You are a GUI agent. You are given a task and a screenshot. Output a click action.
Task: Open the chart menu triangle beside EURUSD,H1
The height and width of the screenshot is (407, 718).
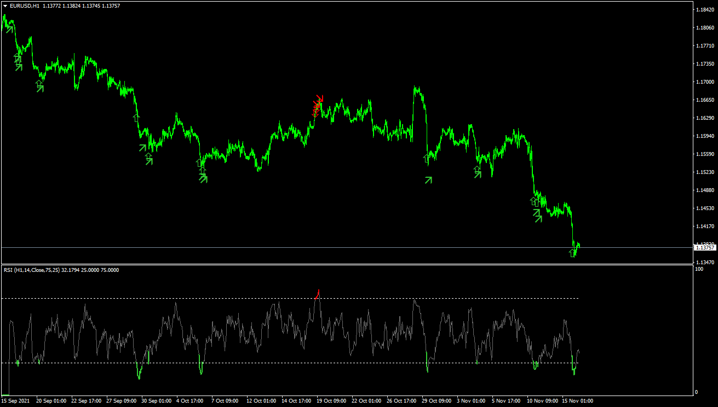tap(5, 5)
